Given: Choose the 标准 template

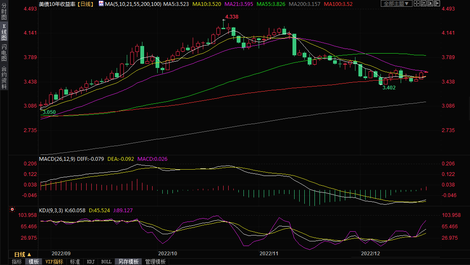Looking at the screenshot, I should pos(75,262).
